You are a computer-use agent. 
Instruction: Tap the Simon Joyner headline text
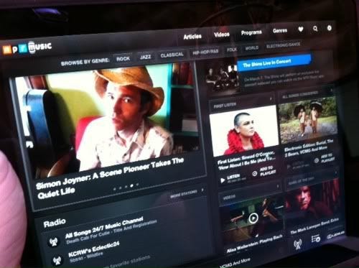tap(110, 178)
